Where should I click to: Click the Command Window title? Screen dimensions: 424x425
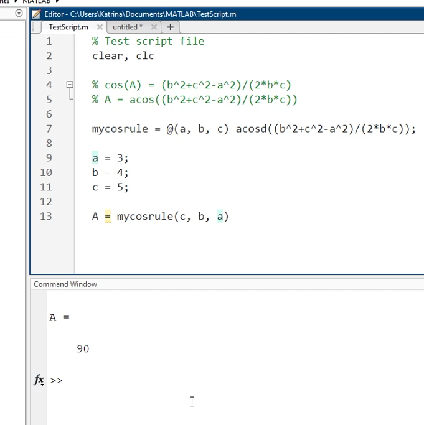65,284
